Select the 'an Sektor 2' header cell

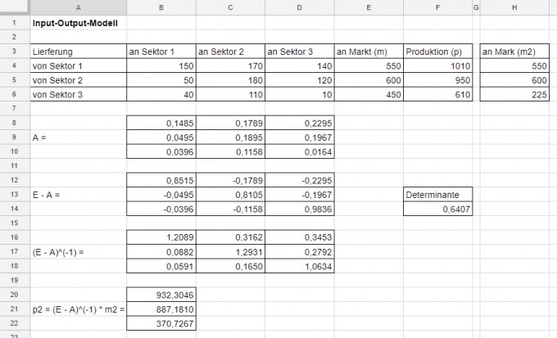[x=230, y=52]
